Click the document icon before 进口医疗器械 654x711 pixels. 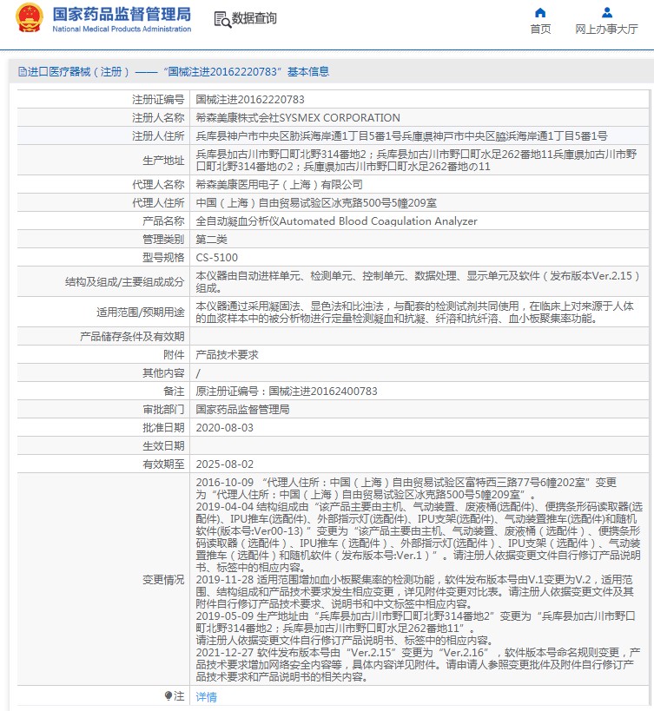tap(22, 72)
